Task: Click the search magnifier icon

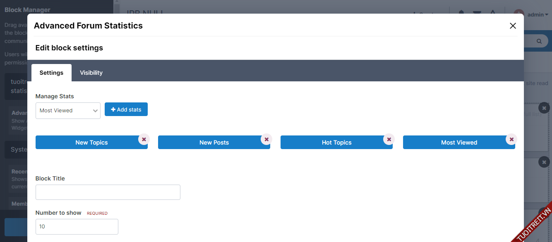Action: click(539, 41)
